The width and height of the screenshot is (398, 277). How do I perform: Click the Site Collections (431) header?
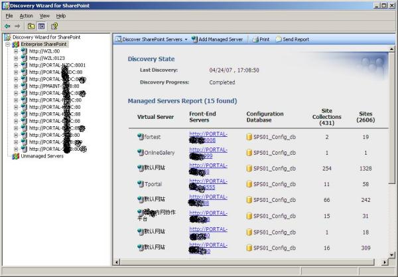tap(326, 117)
